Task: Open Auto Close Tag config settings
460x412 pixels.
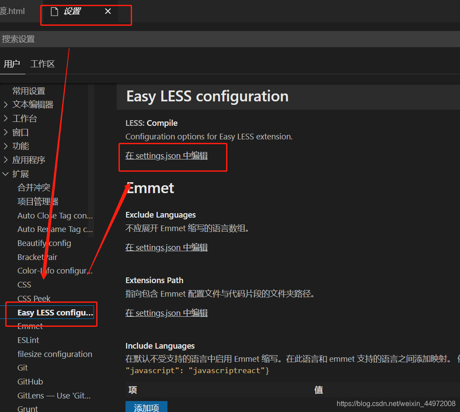Action: (55, 215)
